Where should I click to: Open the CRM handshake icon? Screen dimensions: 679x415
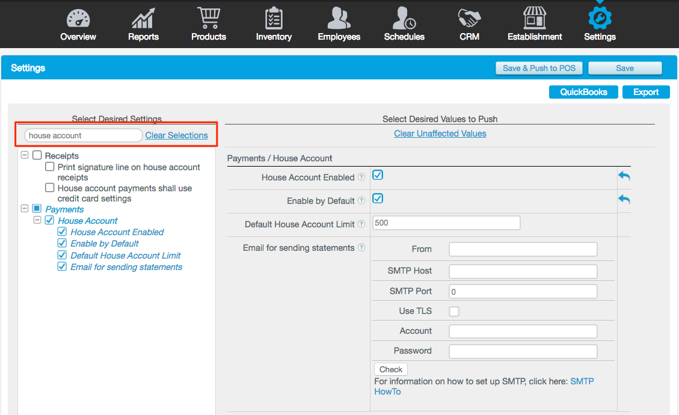[x=469, y=17]
